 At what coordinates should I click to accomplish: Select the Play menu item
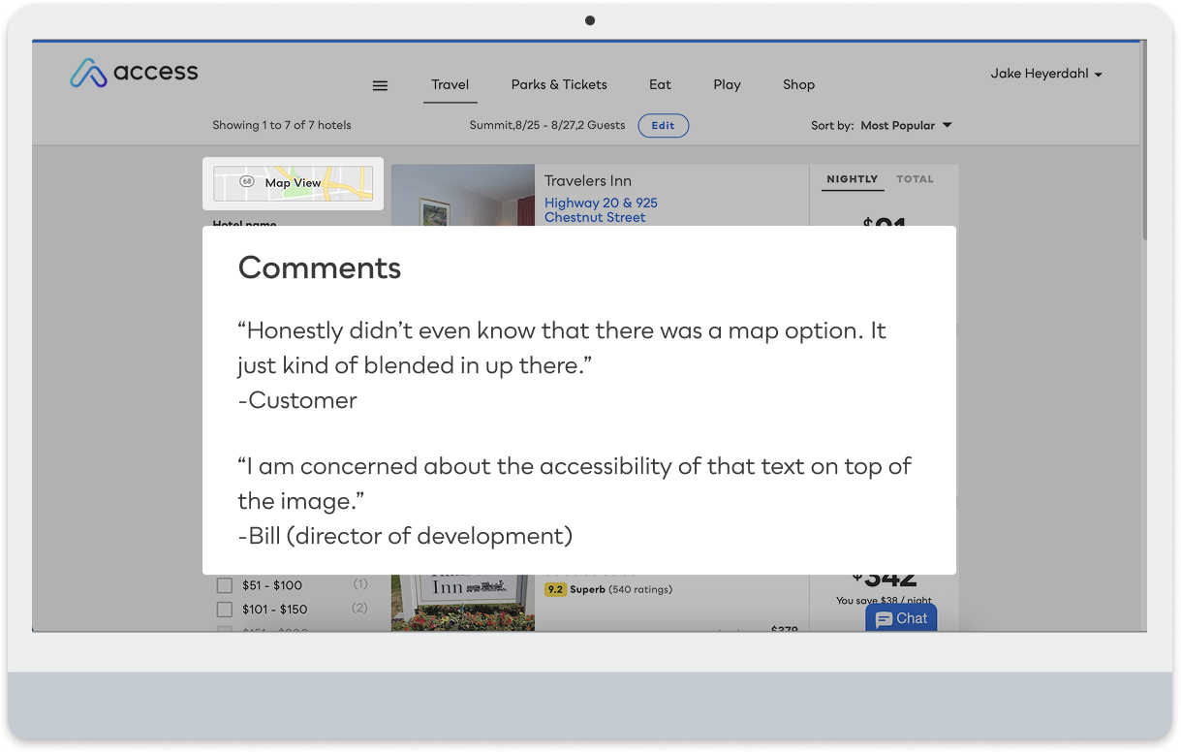click(727, 84)
